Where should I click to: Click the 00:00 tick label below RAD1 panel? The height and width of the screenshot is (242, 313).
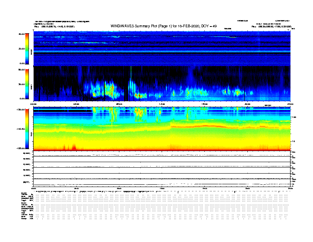pos(33,104)
